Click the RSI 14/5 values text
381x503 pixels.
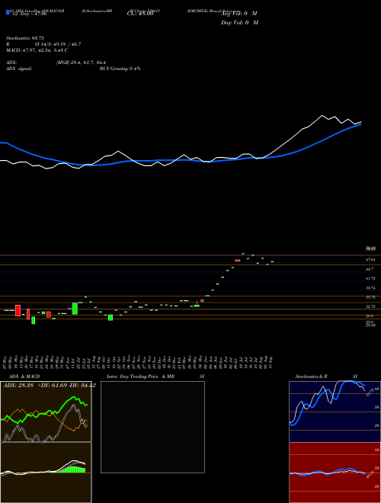[x=58, y=44]
